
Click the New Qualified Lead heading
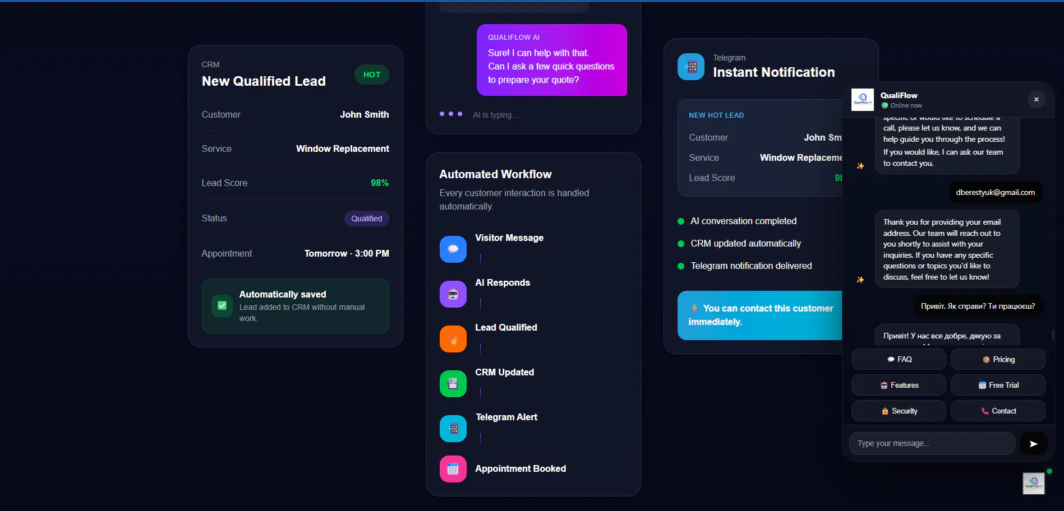264,81
